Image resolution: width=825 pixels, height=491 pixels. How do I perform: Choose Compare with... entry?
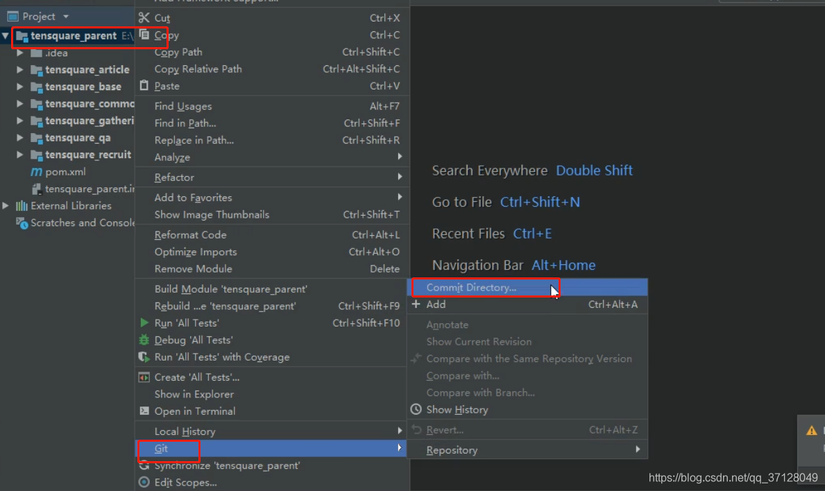tap(527, 375)
